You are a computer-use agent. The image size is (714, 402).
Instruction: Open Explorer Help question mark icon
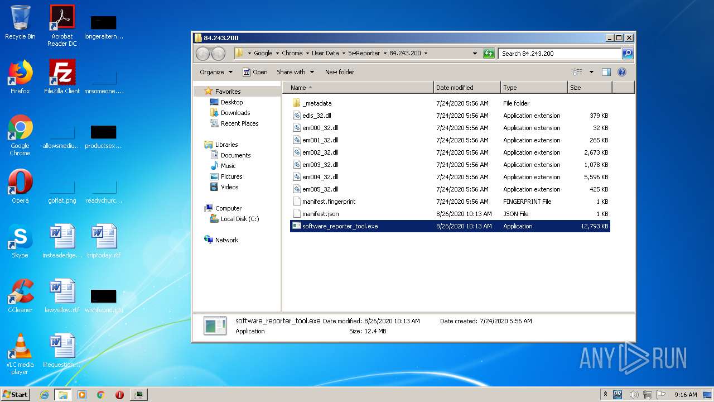622,72
